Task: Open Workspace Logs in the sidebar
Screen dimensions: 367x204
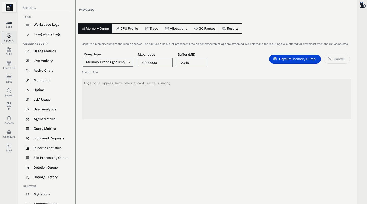Action: 46,25
